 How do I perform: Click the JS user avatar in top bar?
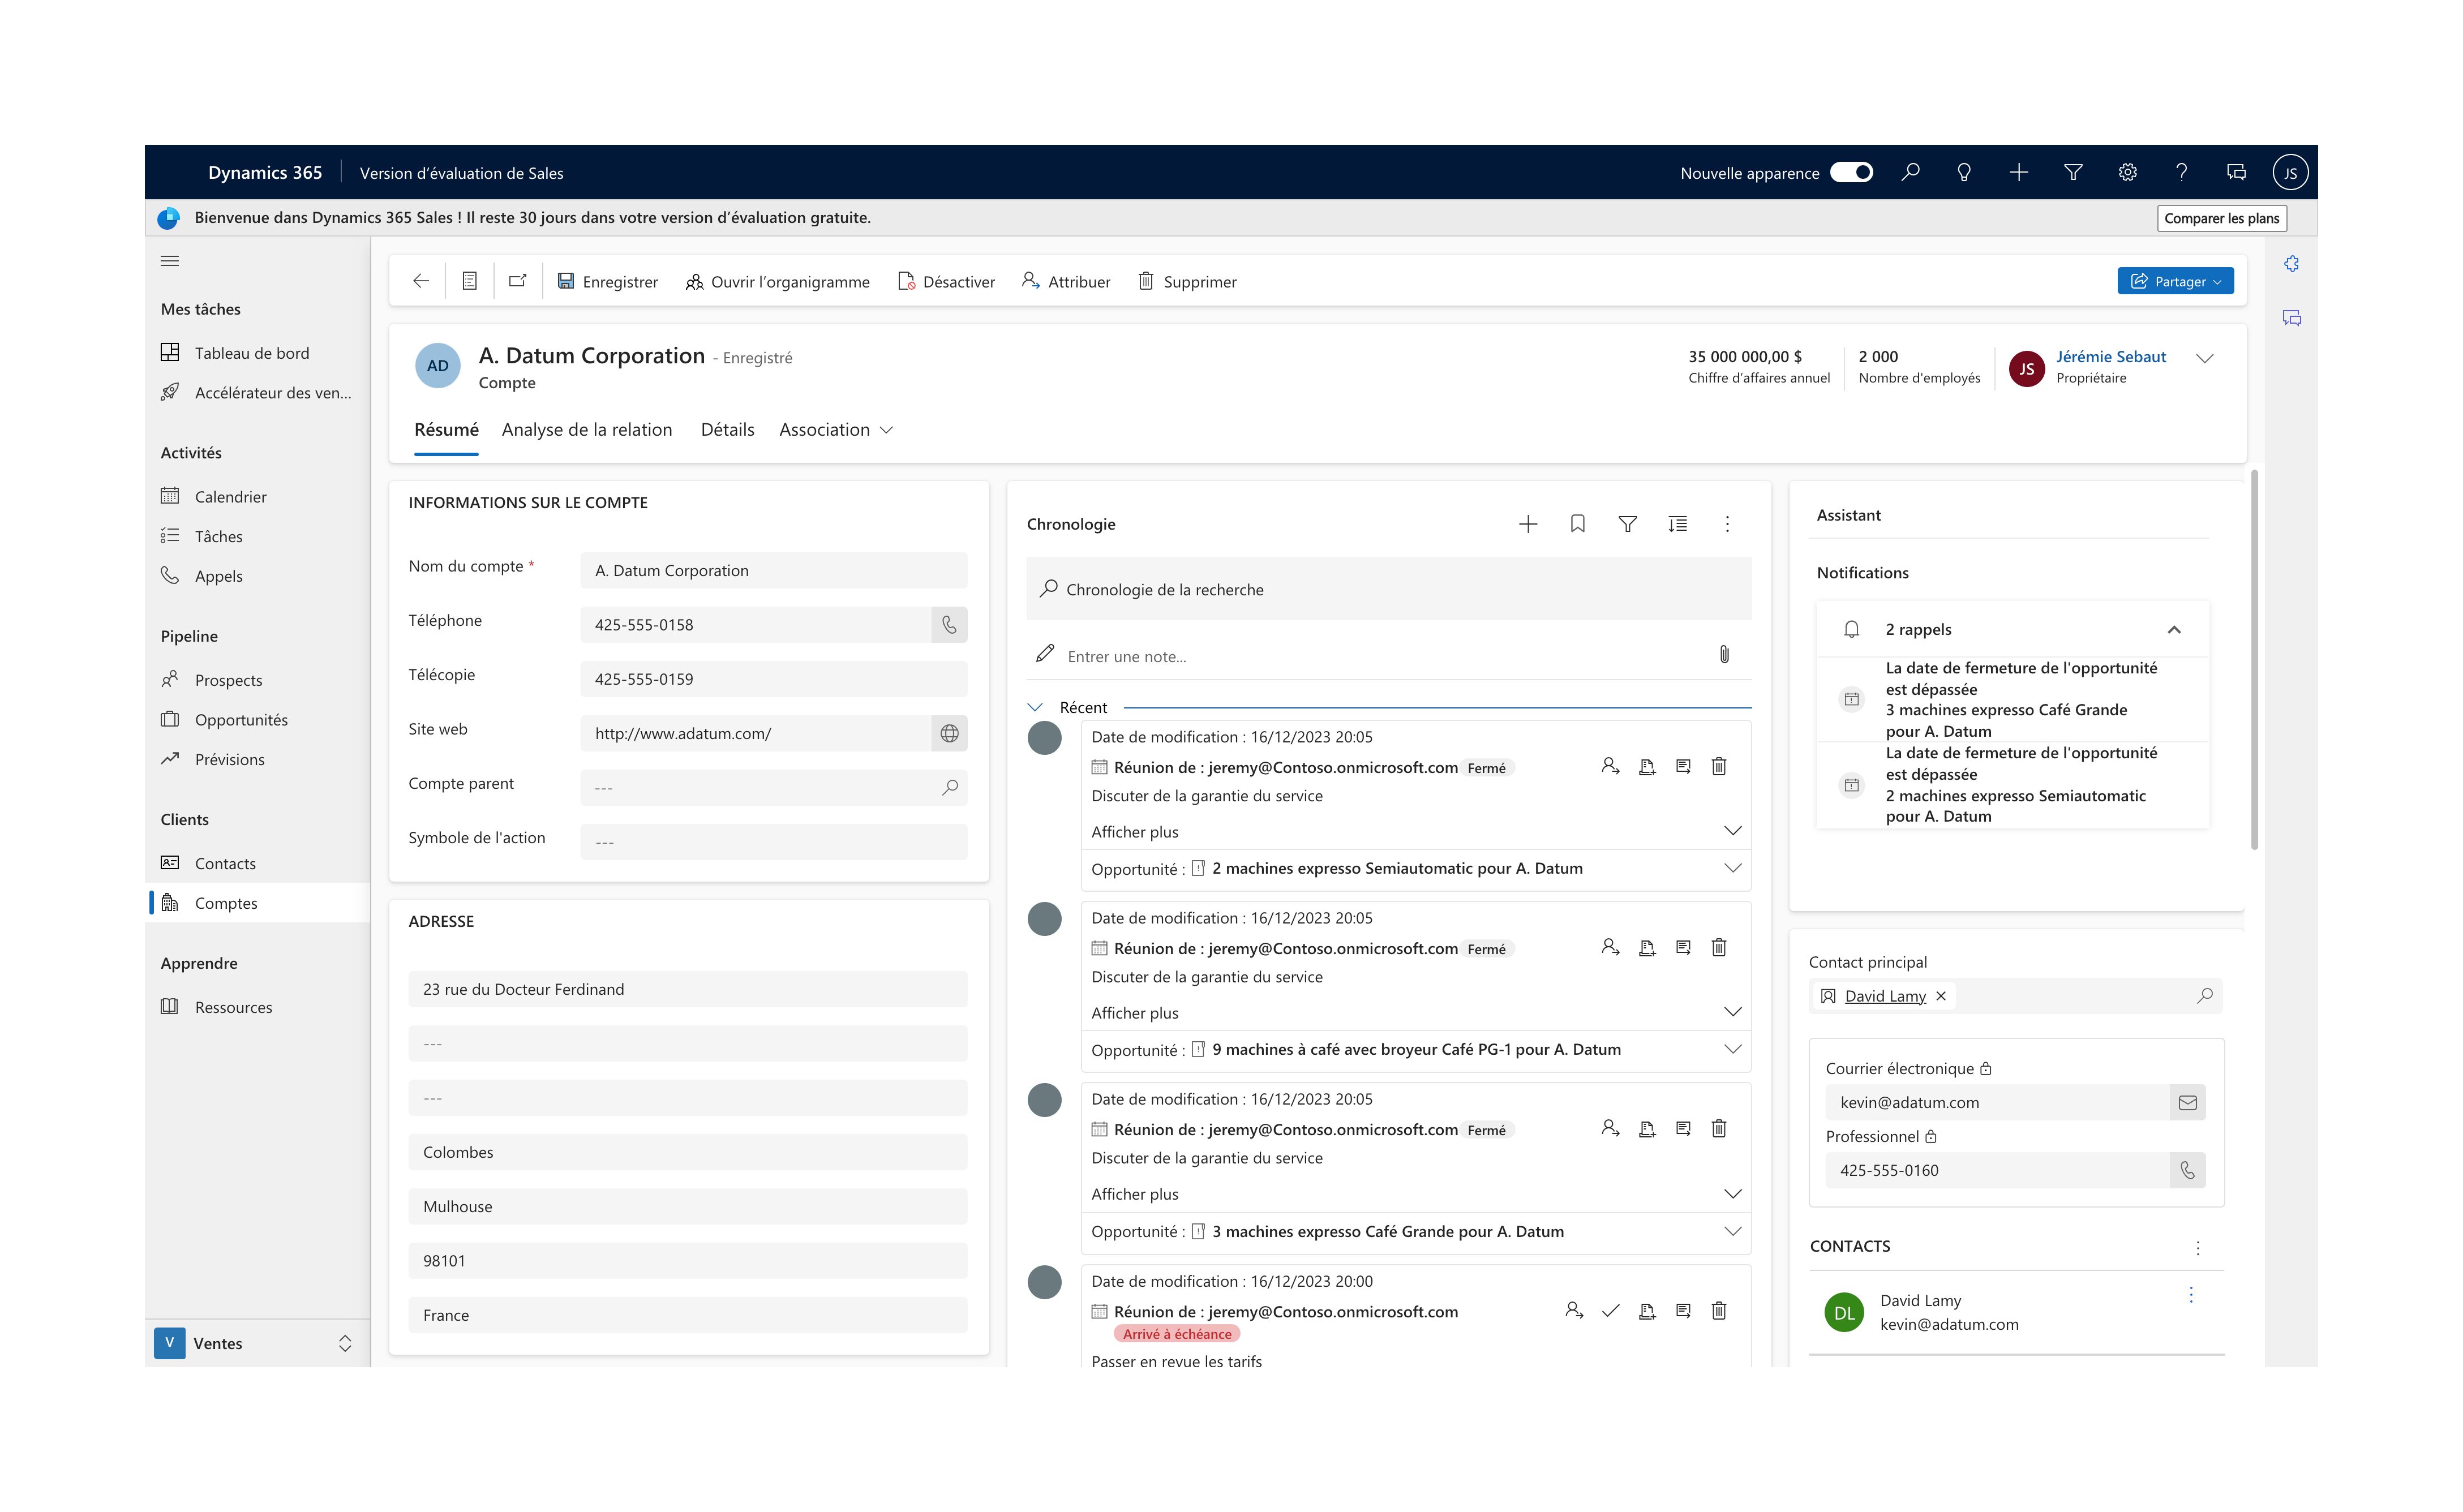tap(2290, 172)
